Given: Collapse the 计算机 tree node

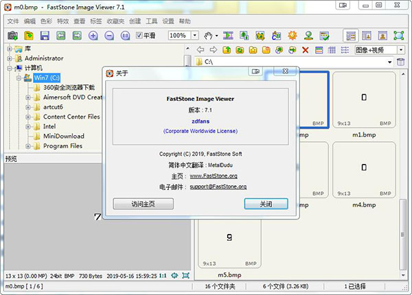Looking at the screenshot, I should (x=10, y=68).
